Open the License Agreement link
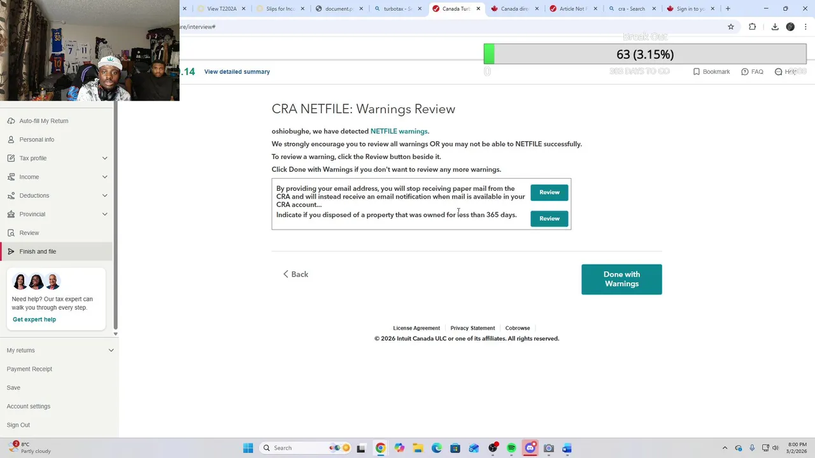 pos(416,328)
